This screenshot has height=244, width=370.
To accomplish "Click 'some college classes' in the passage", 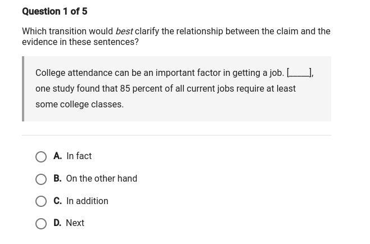I will 79,105.
